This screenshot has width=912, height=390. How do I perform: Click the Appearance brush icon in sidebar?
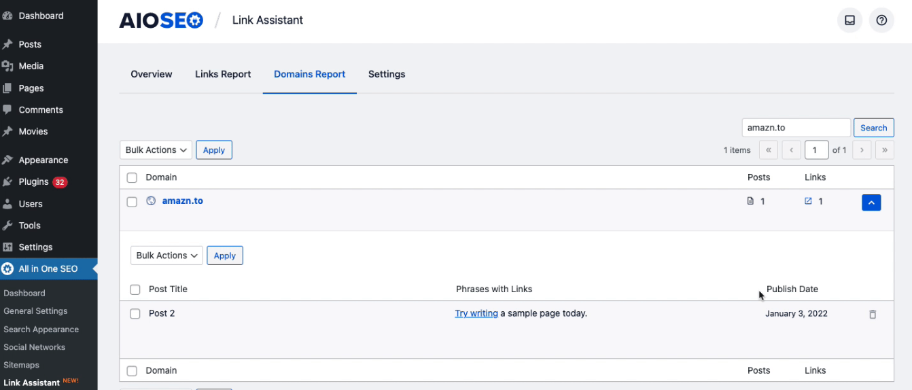pos(7,160)
